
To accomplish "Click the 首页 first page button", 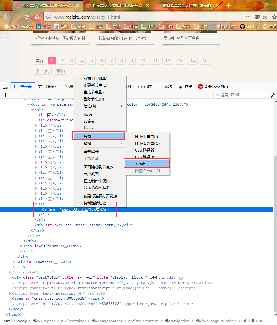I will (39, 61).
